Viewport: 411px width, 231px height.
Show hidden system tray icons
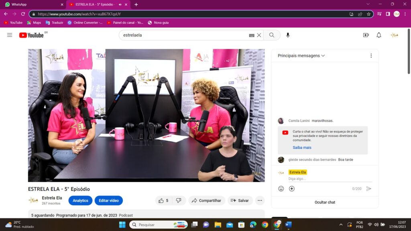[341, 225]
